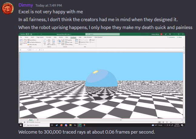This screenshot has width=196, height=139.
Task: Open the Name Box dropdown arrow
Action: 28,50
